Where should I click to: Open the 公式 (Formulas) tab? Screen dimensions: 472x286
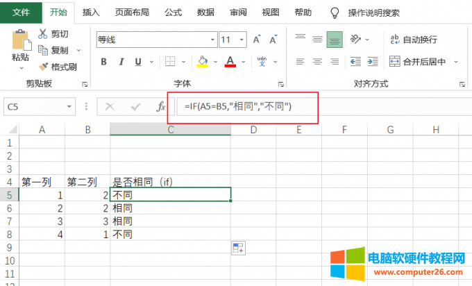(x=174, y=12)
